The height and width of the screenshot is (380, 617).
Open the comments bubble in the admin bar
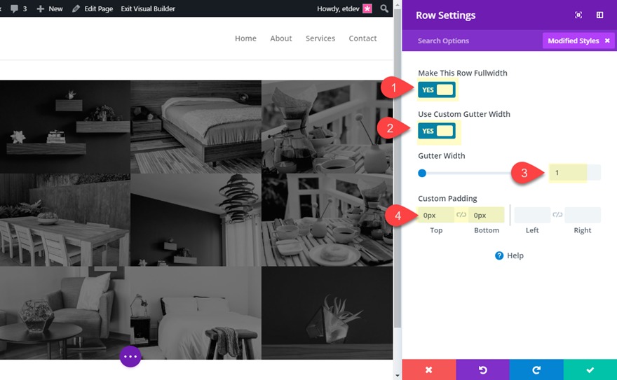18,8
